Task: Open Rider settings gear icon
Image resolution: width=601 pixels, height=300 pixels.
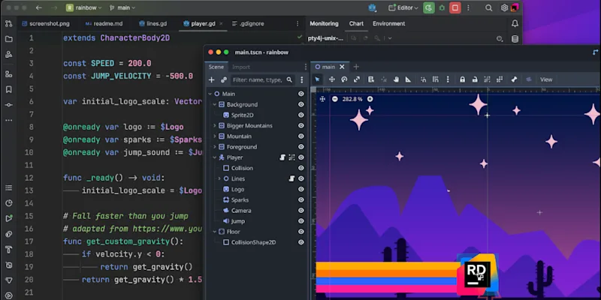Action: 504,7
